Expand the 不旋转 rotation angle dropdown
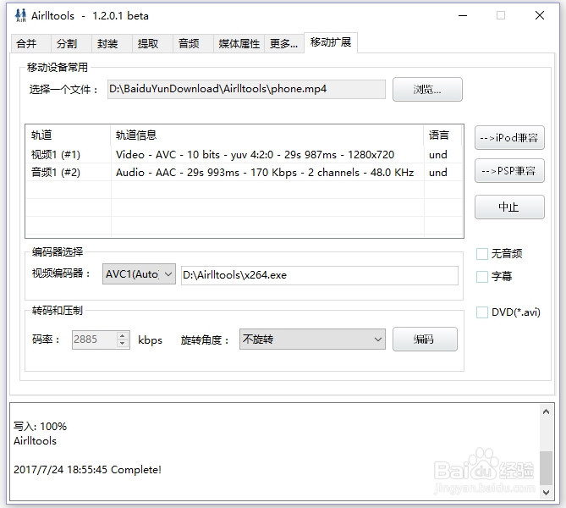566x508 pixels. point(312,339)
